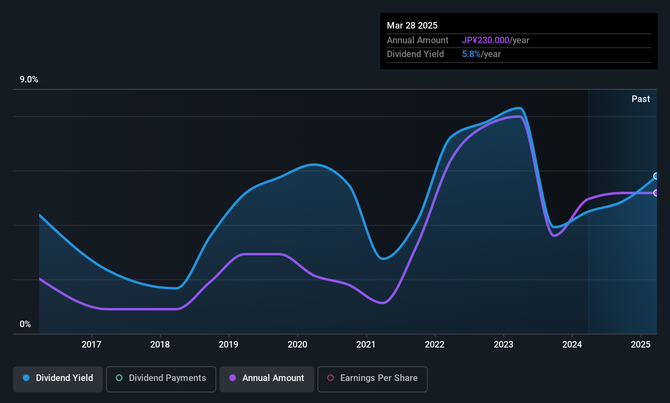
Task: Click the 0% y-axis label
Action: [25, 324]
